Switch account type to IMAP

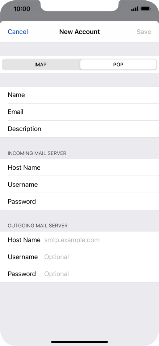click(41, 65)
